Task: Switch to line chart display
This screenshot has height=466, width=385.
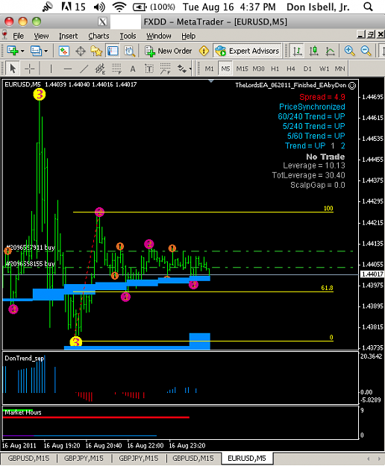Action: point(330,51)
